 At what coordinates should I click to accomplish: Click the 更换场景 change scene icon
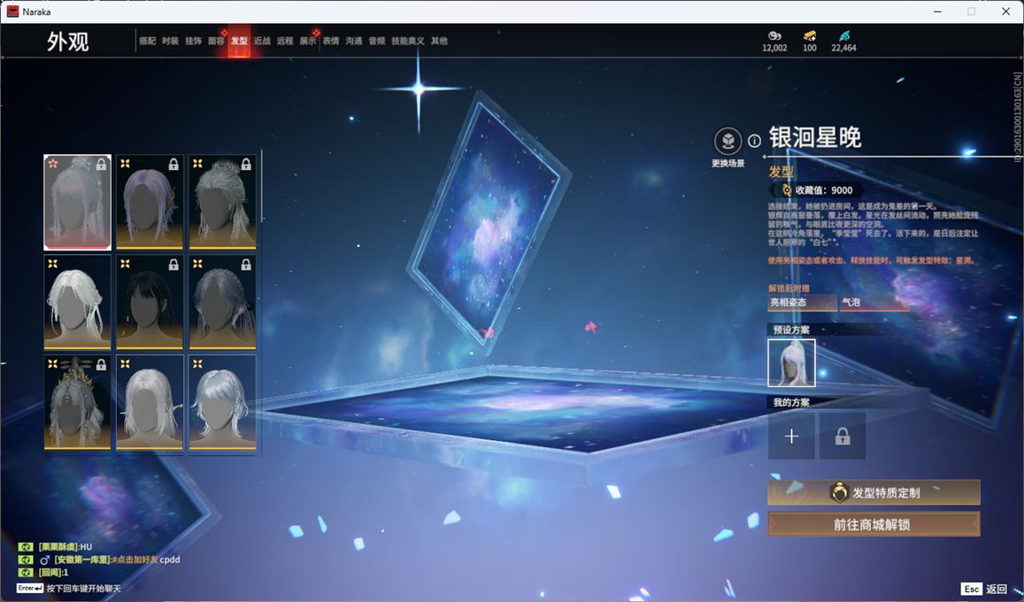728,142
